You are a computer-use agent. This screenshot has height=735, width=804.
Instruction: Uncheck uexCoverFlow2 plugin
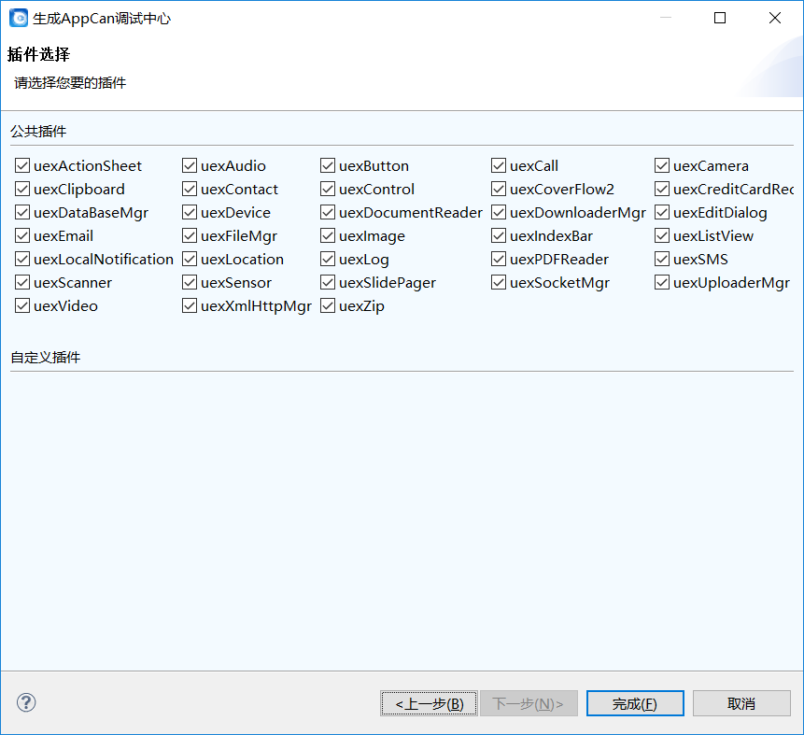coord(499,189)
